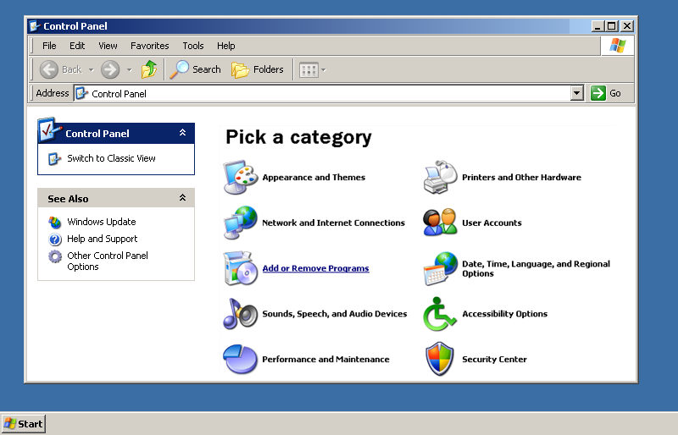
Task: Click the Start button on the taskbar
Action: coord(24,424)
